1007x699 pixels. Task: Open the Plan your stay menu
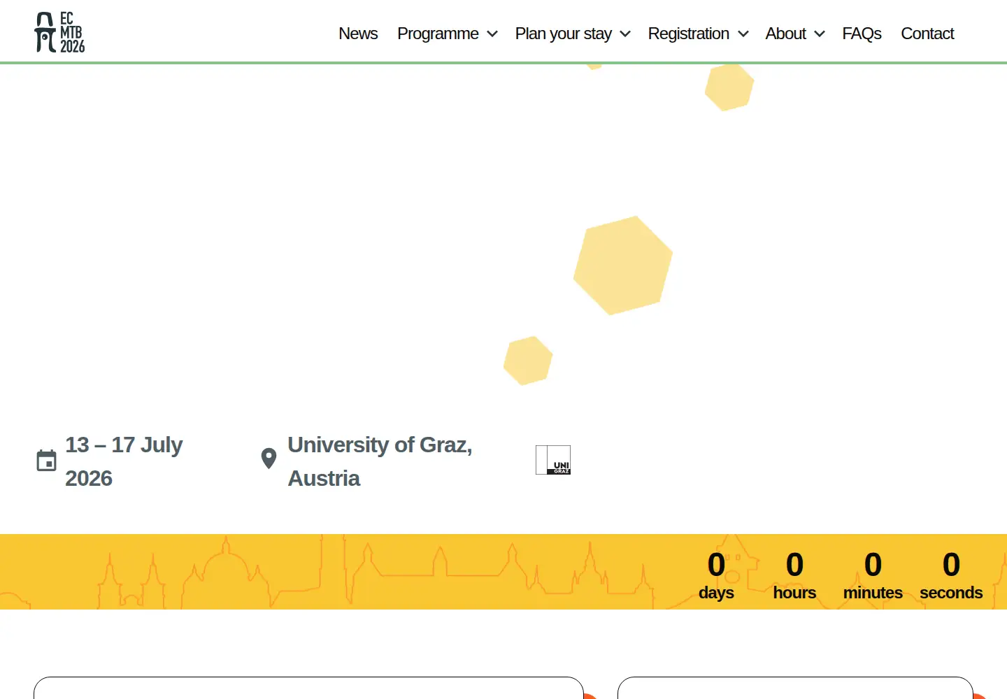(x=564, y=34)
